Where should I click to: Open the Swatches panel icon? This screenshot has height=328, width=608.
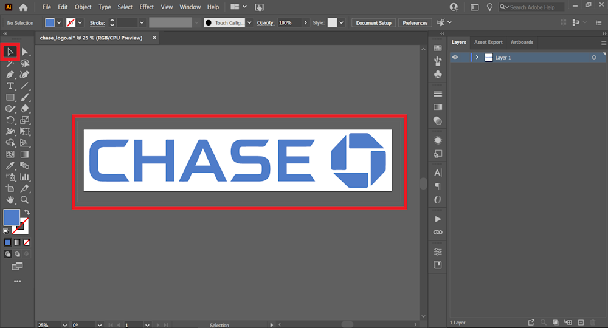tap(438, 48)
